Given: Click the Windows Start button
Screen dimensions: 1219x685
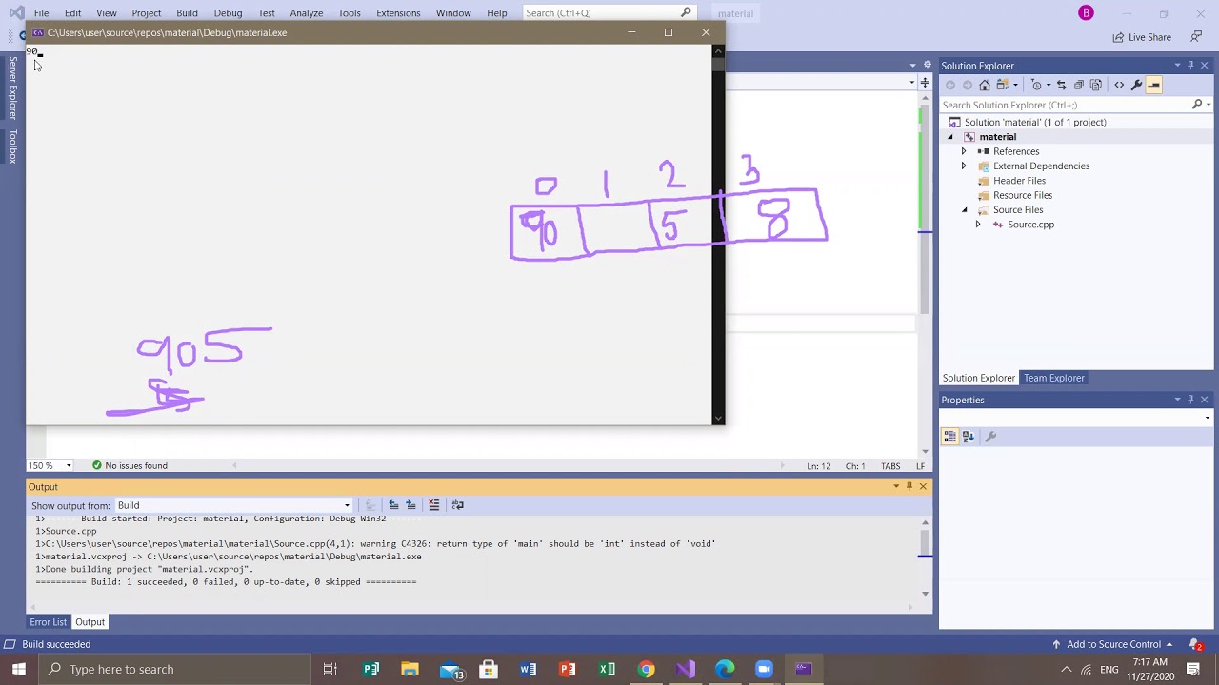Looking at the screenshot, I should (18, 669).
